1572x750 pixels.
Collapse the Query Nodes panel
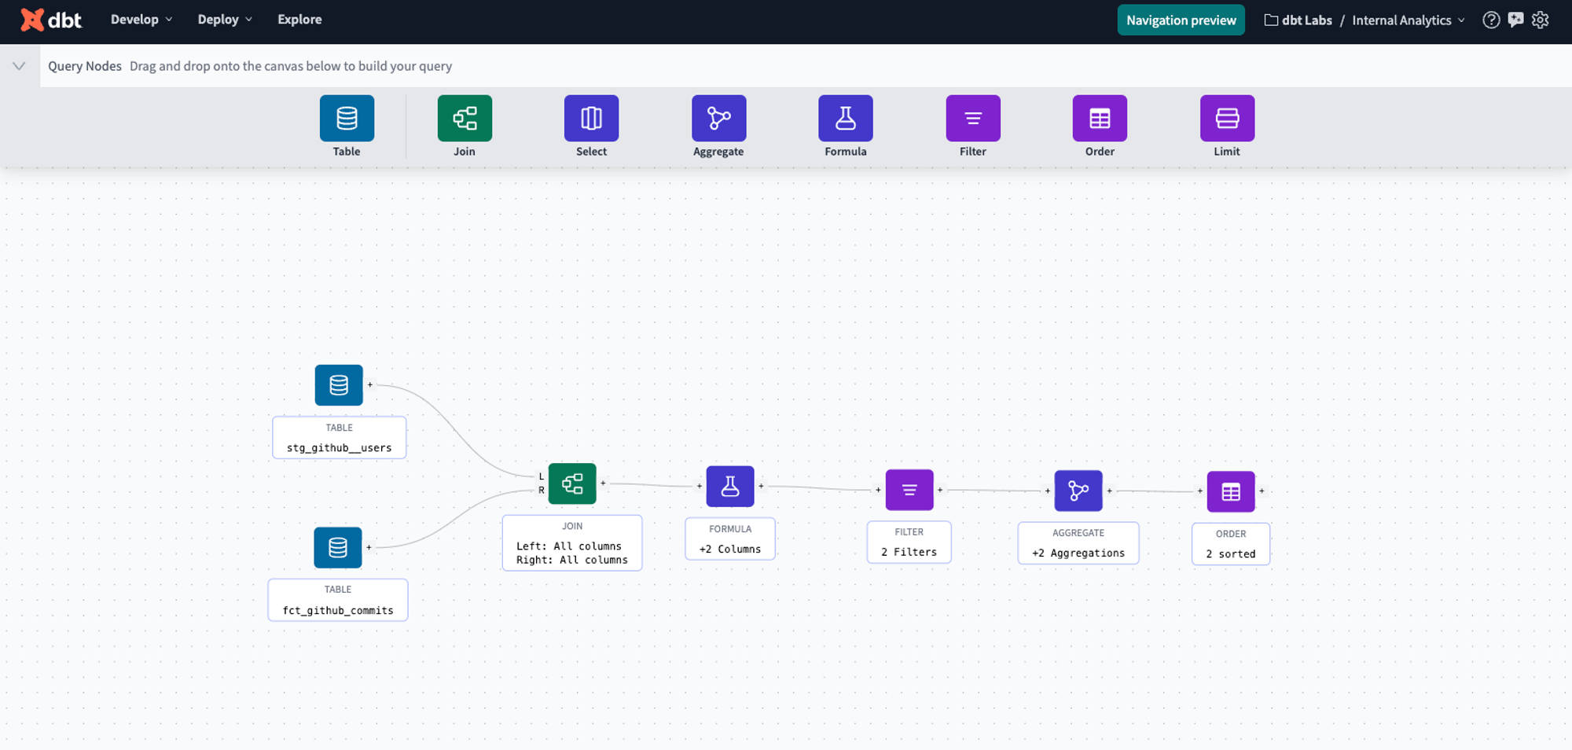click(x=19, y=66)
